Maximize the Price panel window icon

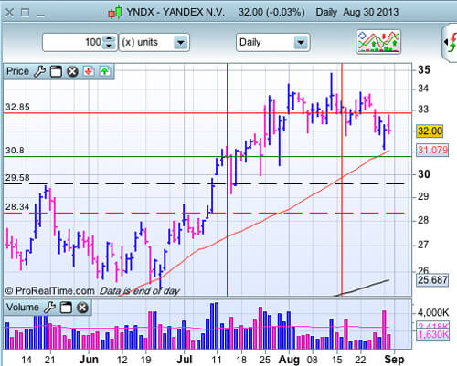pyautogui.click(x=56, y=72)
